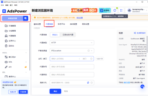The height and width of the screenshot is (96, 148).
Task: Click the AdsPower logo in sidebar
Action: (x=14, y=11)
